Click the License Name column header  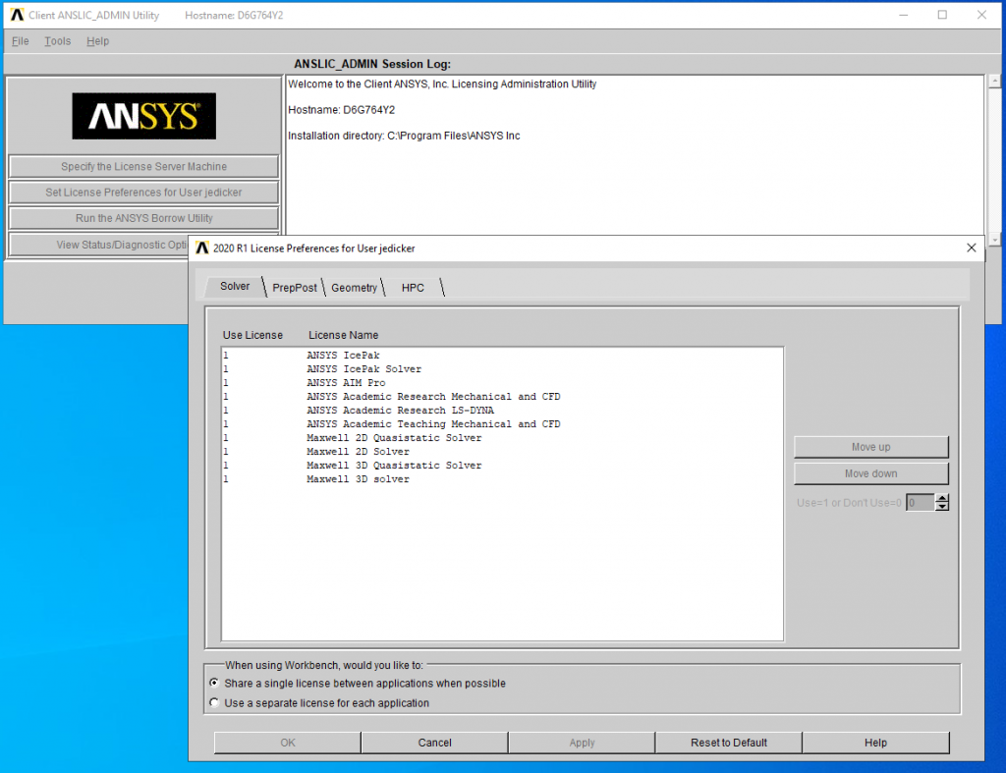(343, 335)
